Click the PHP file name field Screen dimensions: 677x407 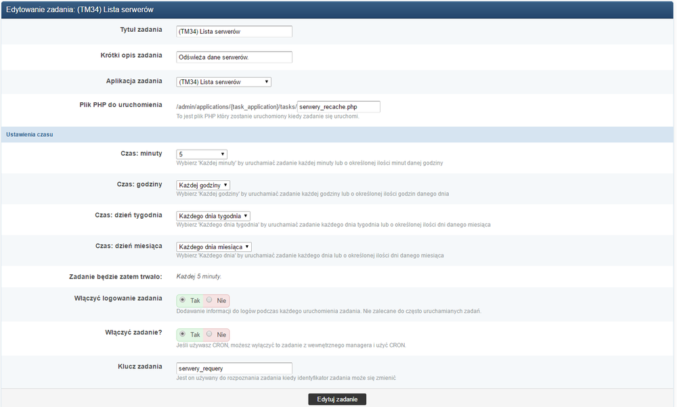(338, 107)
